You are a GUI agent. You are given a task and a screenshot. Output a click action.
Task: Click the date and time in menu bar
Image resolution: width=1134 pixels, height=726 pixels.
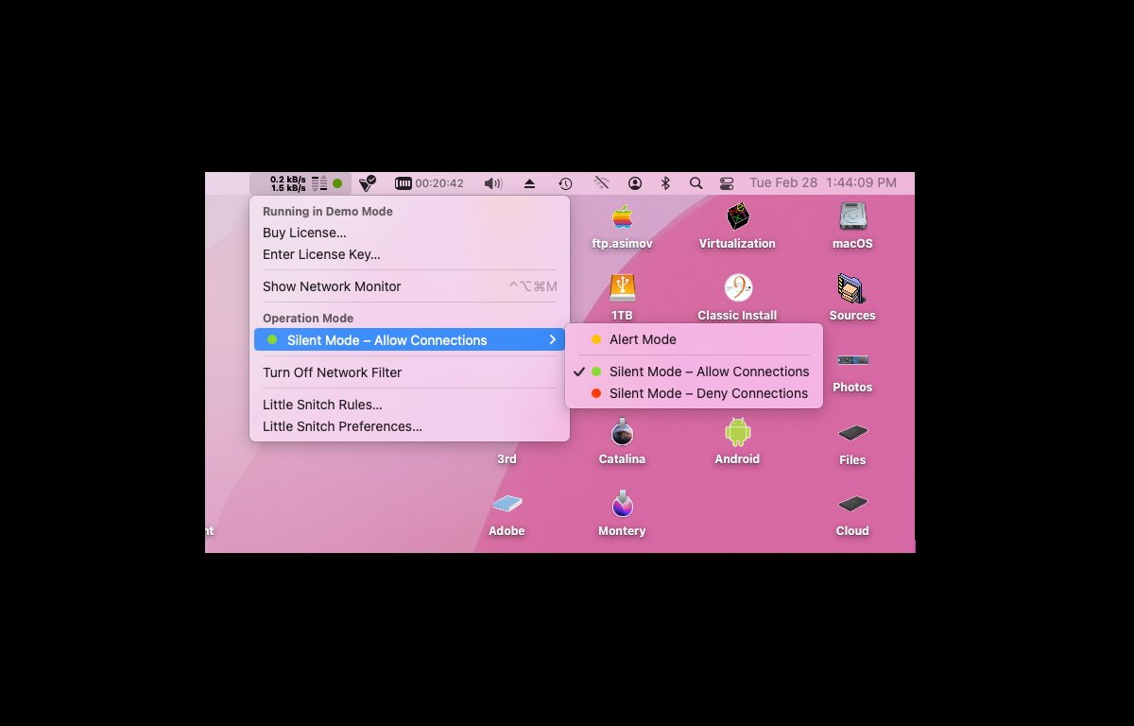point(823,183)
